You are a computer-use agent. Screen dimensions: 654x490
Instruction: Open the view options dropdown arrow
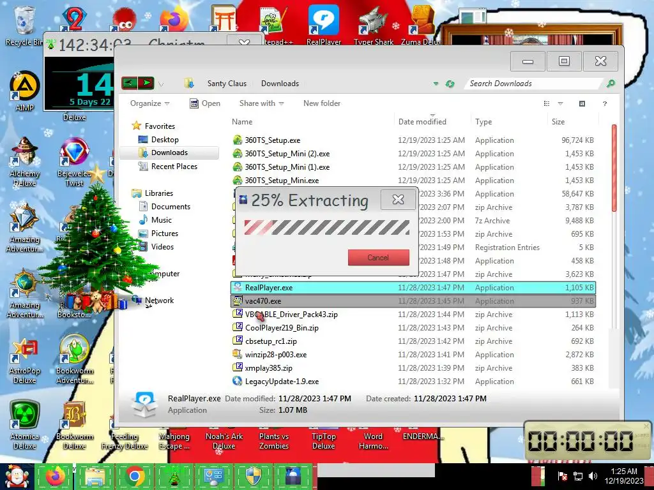pos(560,104)
